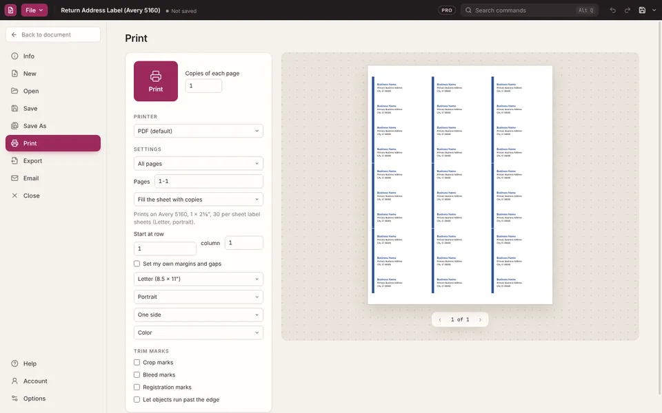Click the Close X icon in sidebar

coord(14,195)
